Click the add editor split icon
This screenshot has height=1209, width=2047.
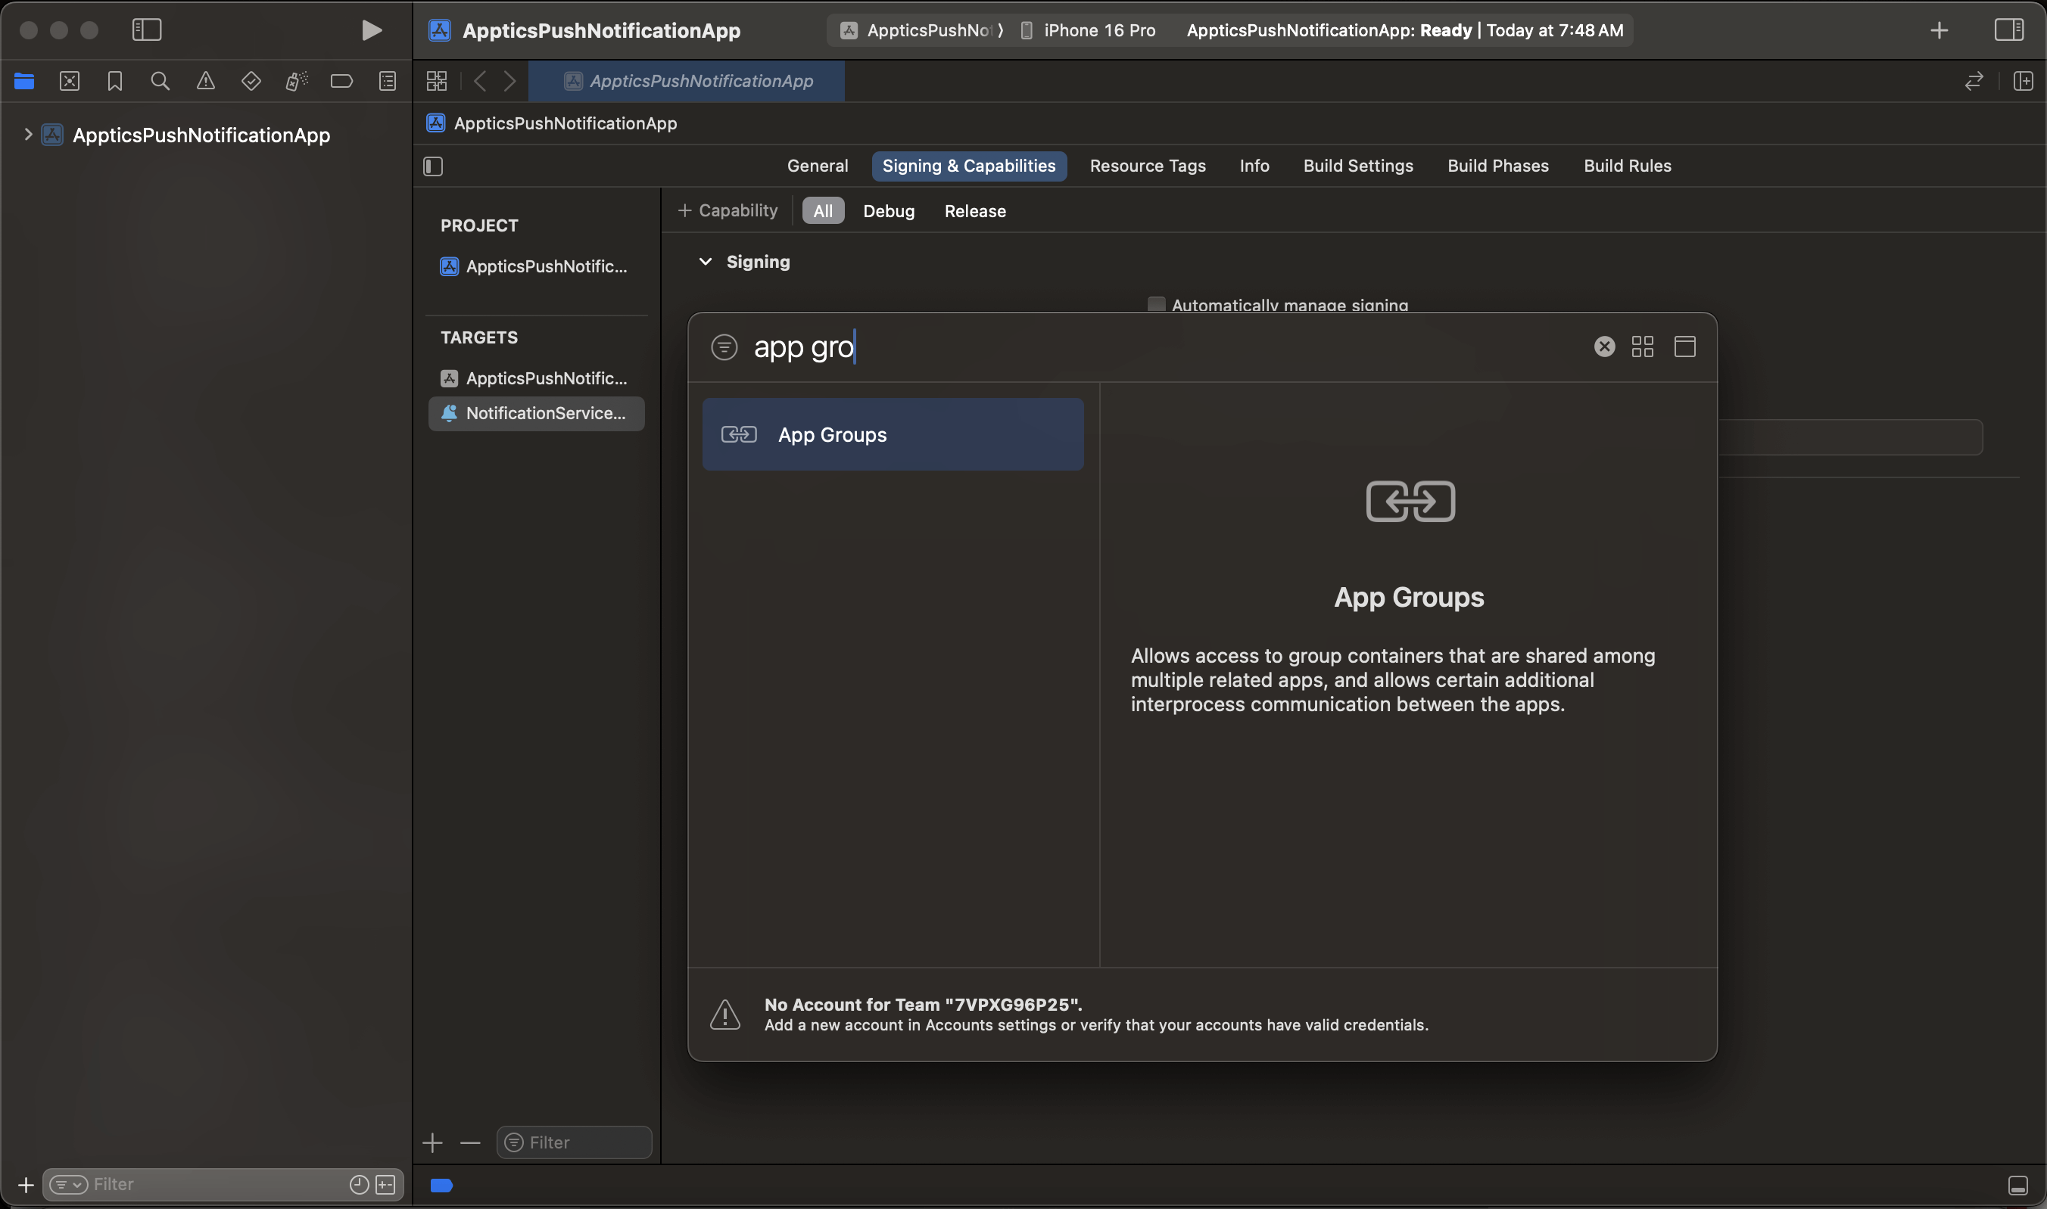click(2023, 82)
